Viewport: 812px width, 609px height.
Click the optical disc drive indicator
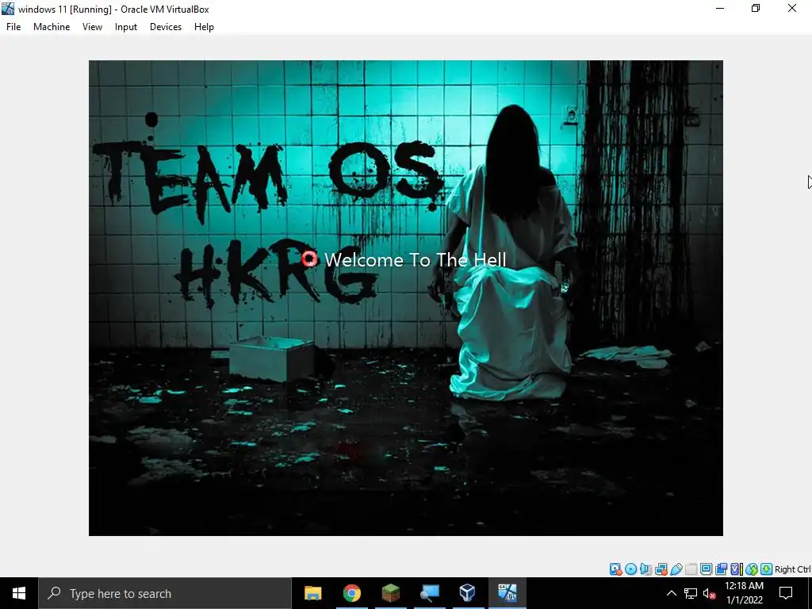pyautogui.click(x=630, y=569)
